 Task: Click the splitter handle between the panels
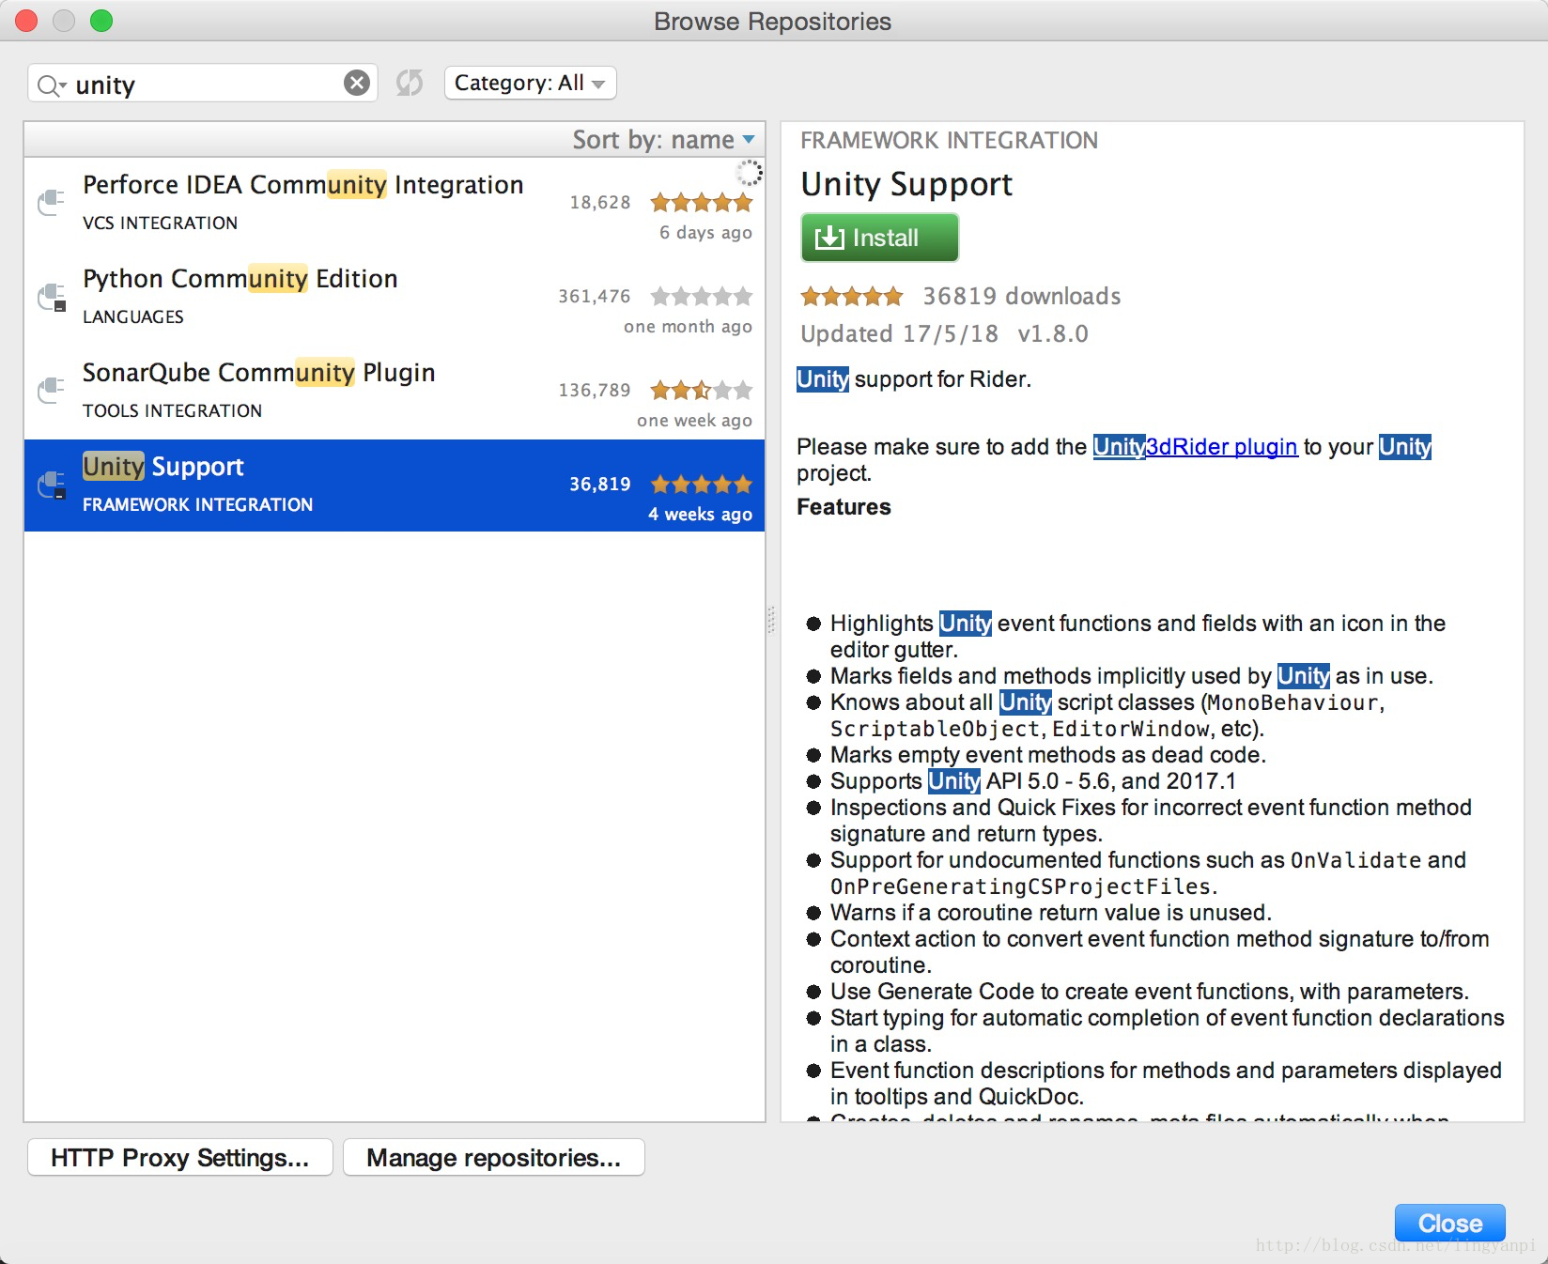pyautogui.click(x=771, y=620)
